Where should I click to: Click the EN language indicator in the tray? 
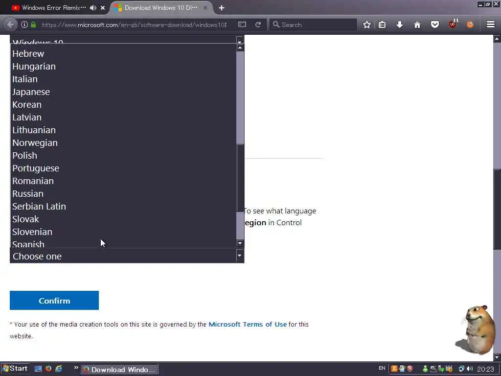point(382,368)
